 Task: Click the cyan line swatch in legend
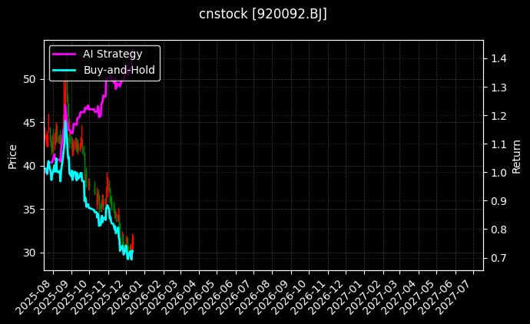[64, 69]
